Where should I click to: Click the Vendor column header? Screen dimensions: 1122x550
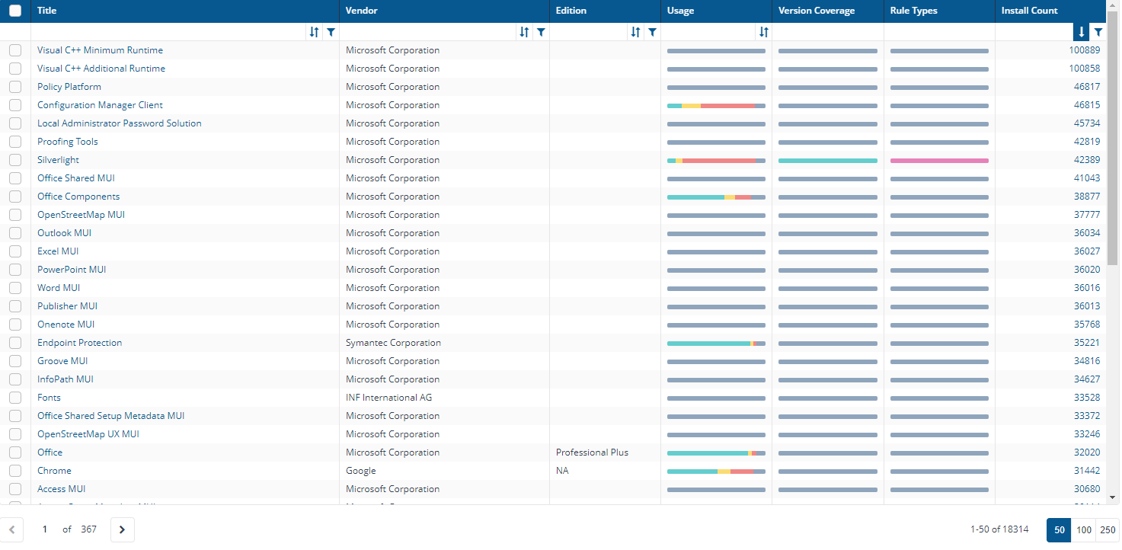pyautogui.click(x=444, y=11)
